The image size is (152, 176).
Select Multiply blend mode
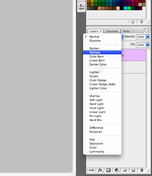click(102, 52)
